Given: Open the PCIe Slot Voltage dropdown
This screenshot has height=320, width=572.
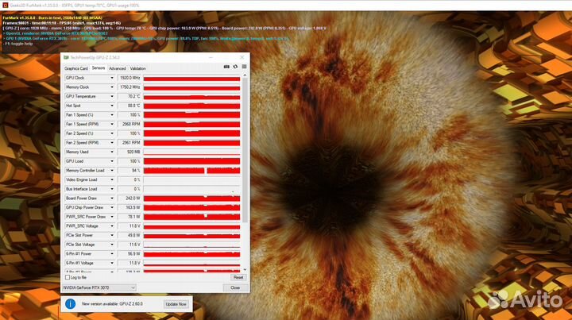Looking at the screenshot, I should (112, 245).
